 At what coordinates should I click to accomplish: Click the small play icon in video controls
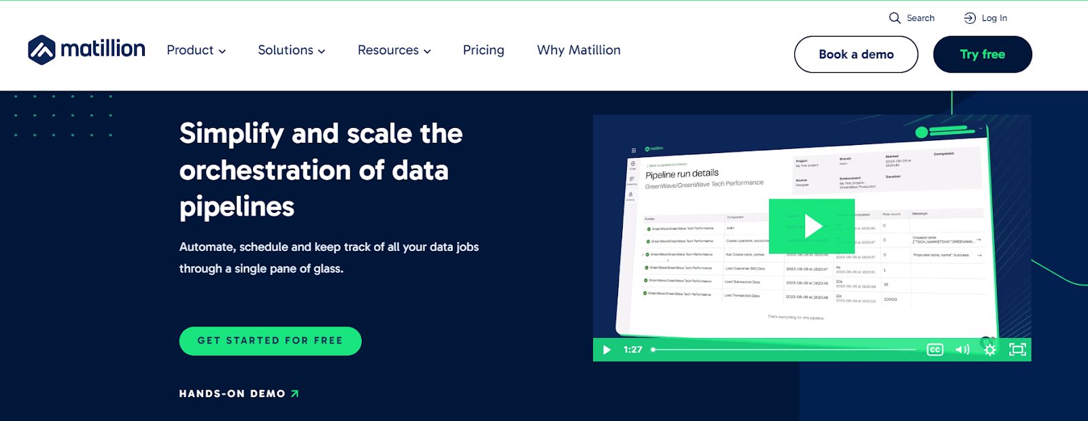coord(607,350)
